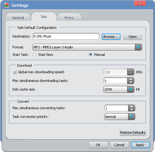Click the Open destination folder button

pos(133,37)
